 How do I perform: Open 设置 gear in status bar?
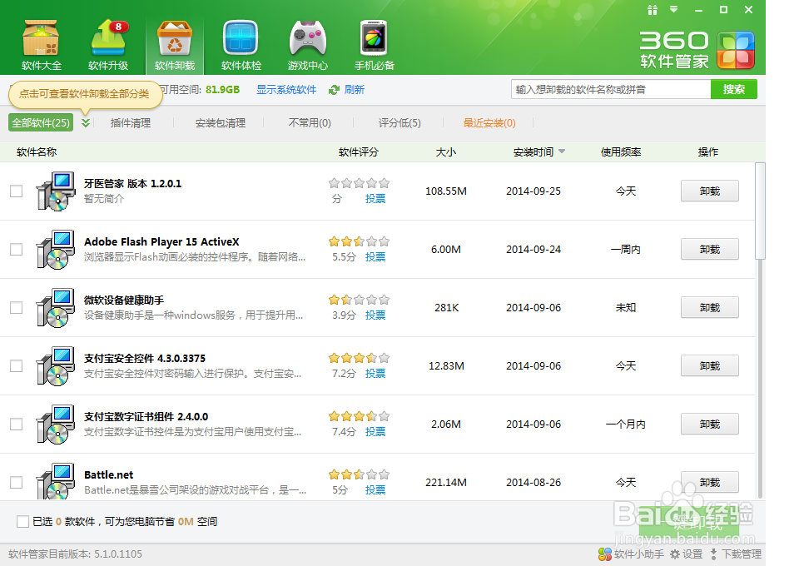686,554
